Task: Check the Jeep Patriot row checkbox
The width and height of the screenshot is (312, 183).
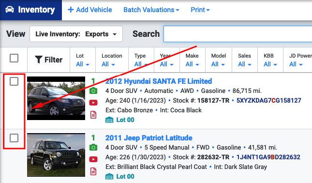Action: point(14,138)
